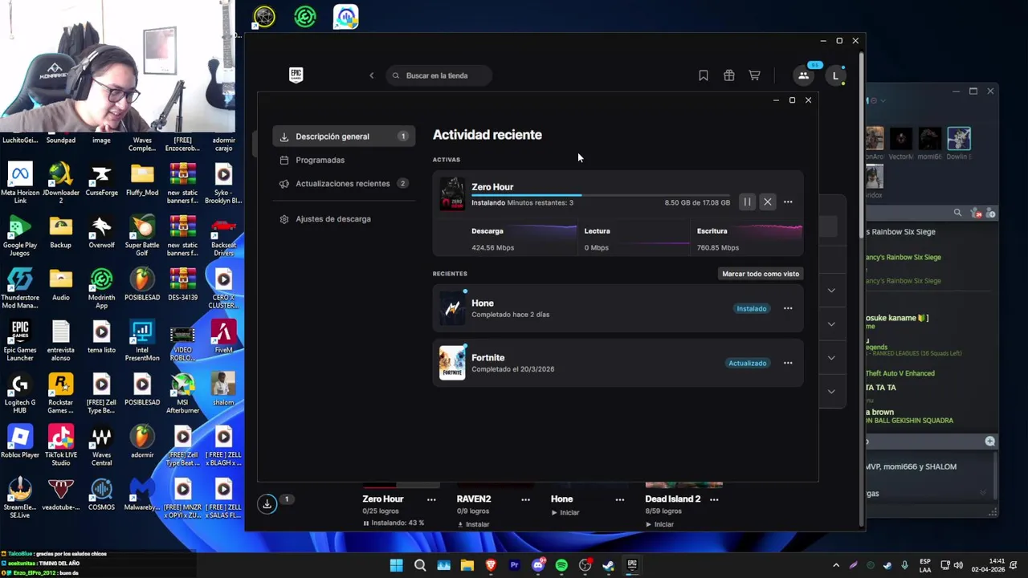Click TikTok LIVE Studio desktop icon
This screenshot has height=578, width=1028.
pyautogui.click(x=61, y=446)
